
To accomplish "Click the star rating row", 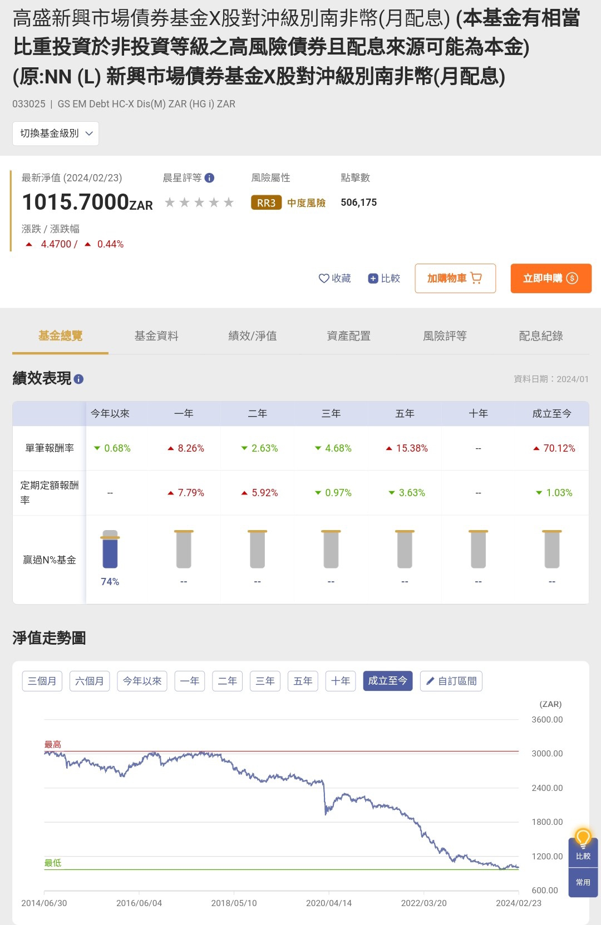I will pyautogui.click(x=199, y=202).
